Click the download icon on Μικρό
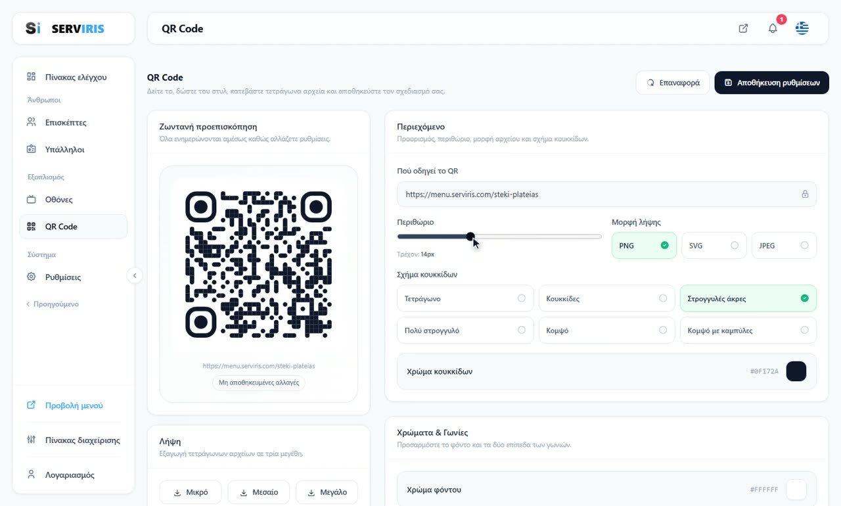This screenshot has width=841, height=506. (177, 492)
